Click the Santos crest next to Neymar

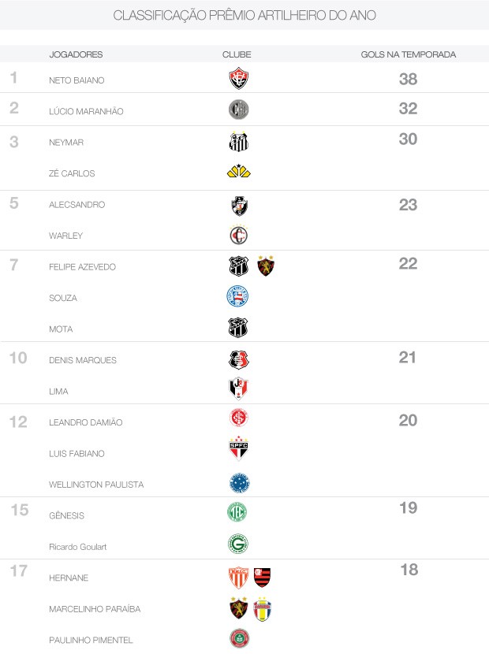pyautogui.click(x=238, y=142)
